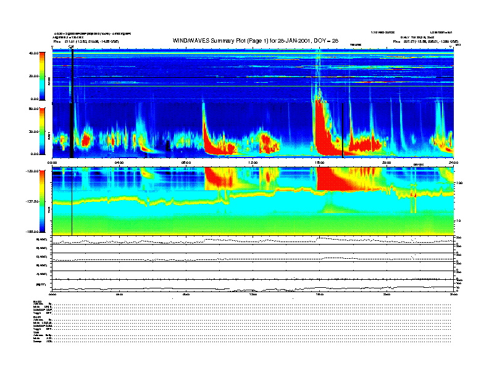Click the -120.00 label on TNR scale
The image size is (489, 378).
click(33, 171)
